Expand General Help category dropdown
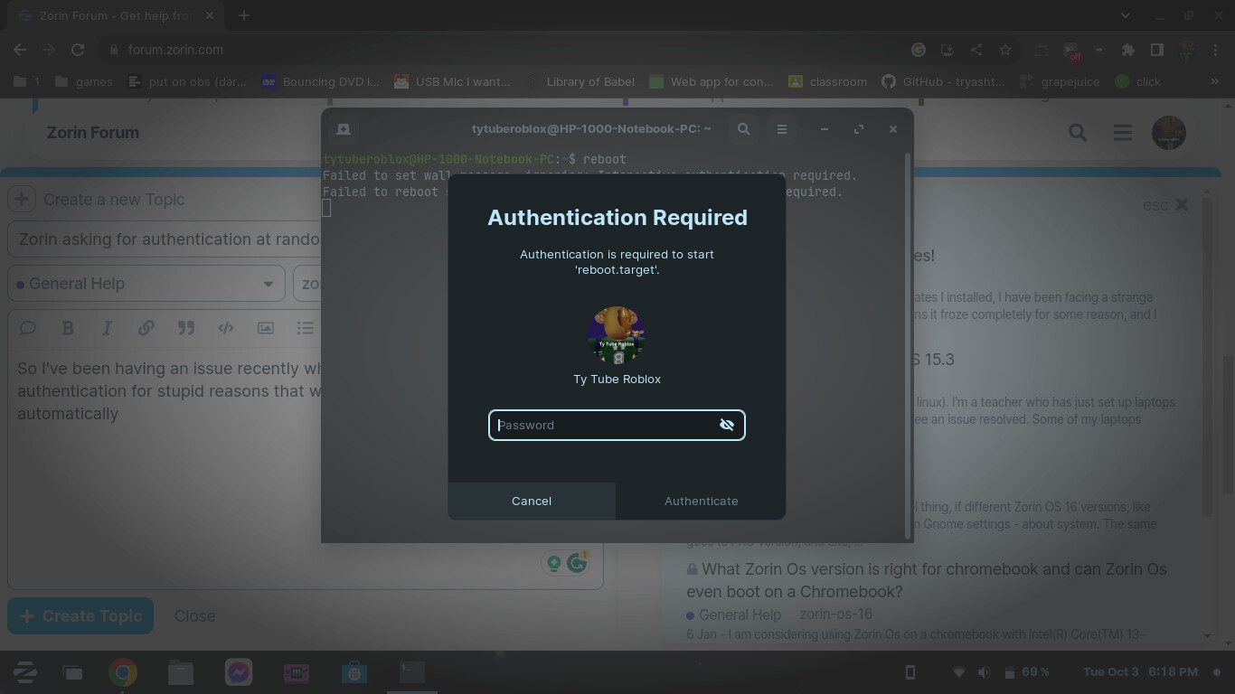The image size is (1235, 694). click(x=146, y=284)
